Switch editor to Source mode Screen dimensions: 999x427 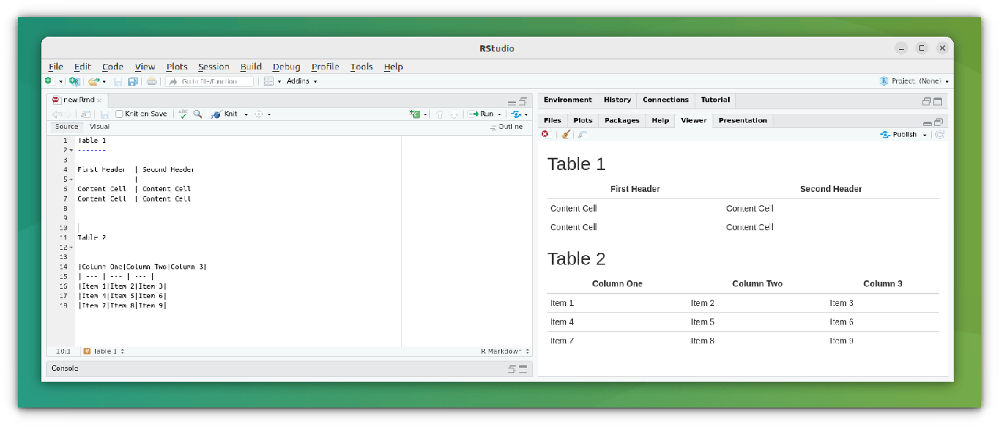pos(66,126)
